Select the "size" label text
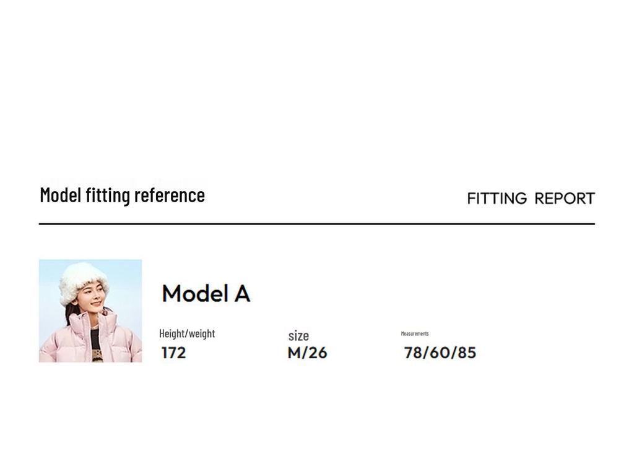634x475 pixels. (298, 335)
